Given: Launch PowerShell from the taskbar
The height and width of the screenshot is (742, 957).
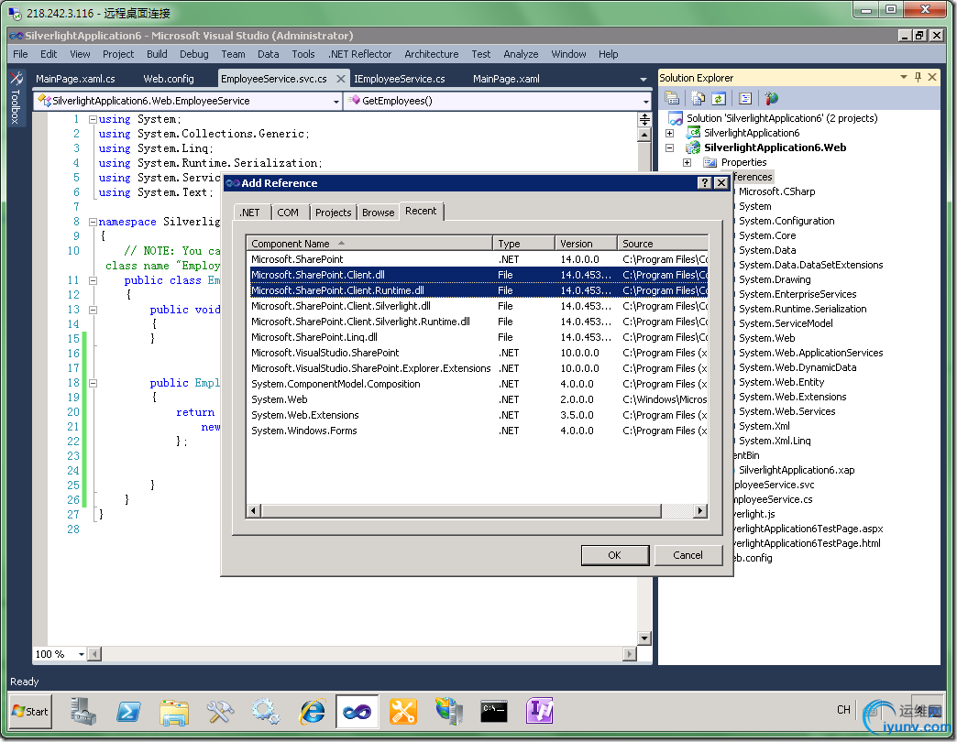Looking at the screenshot, I should [x=128, y=711].
